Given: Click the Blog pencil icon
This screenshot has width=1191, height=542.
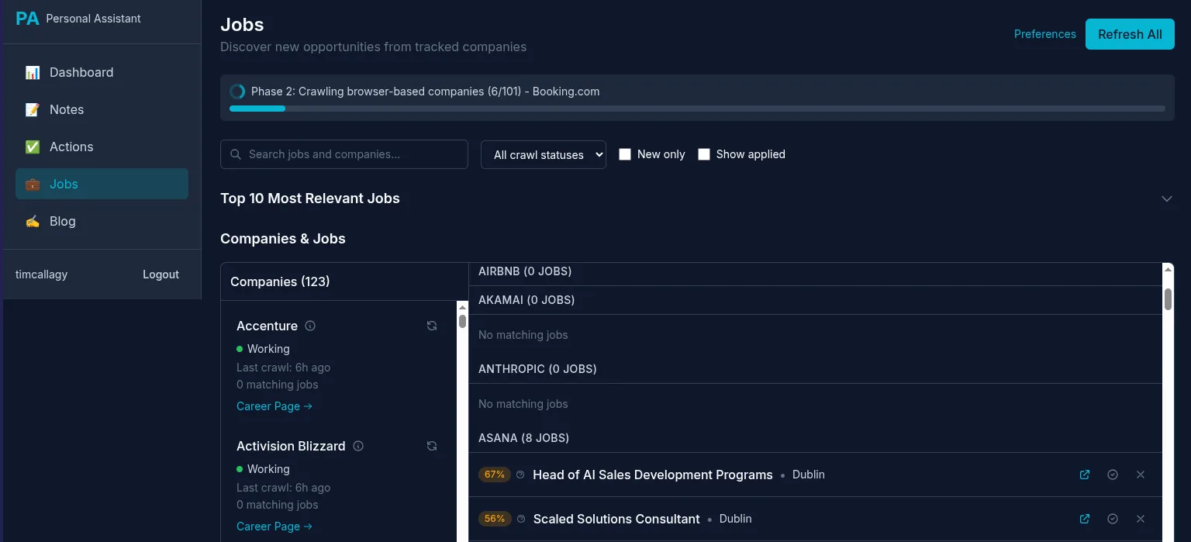Looking at the screenshot, I should [32, 221].
